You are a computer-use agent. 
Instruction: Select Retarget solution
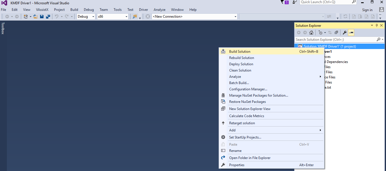pyautogui.click(x=271, y=123)
